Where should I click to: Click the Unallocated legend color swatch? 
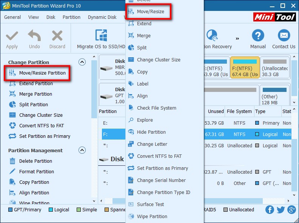coord(226,210)
